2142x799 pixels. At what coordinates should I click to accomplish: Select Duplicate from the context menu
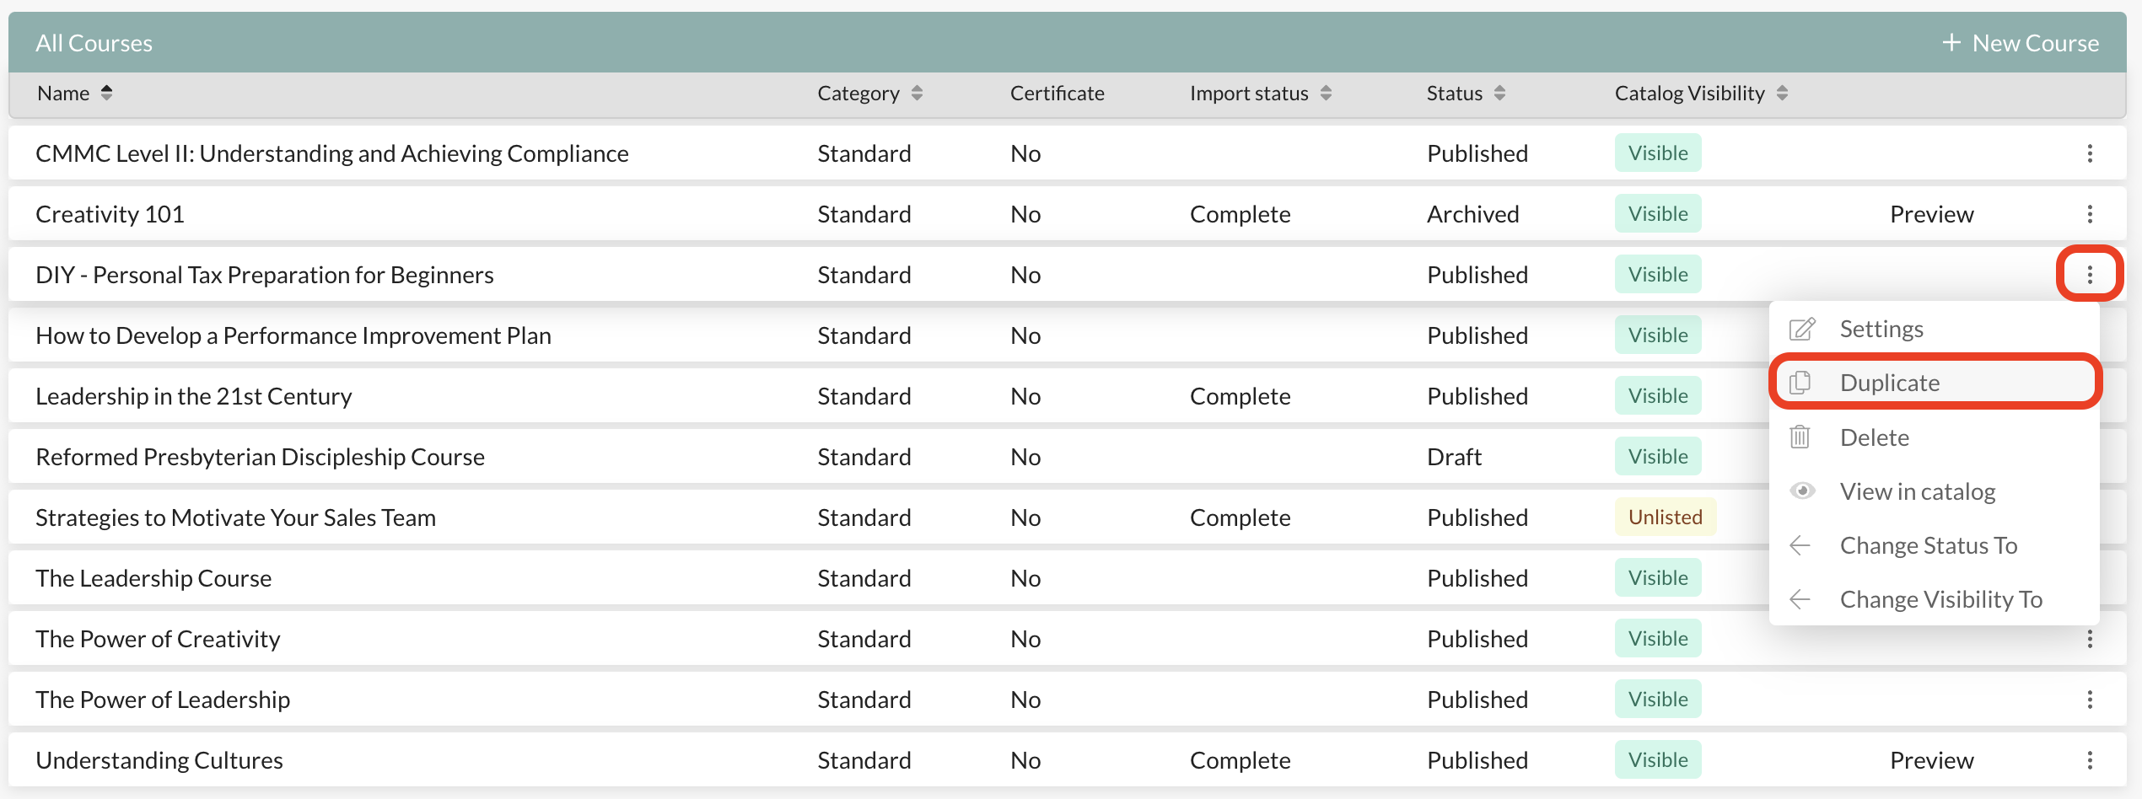[x=1889, y=382]
